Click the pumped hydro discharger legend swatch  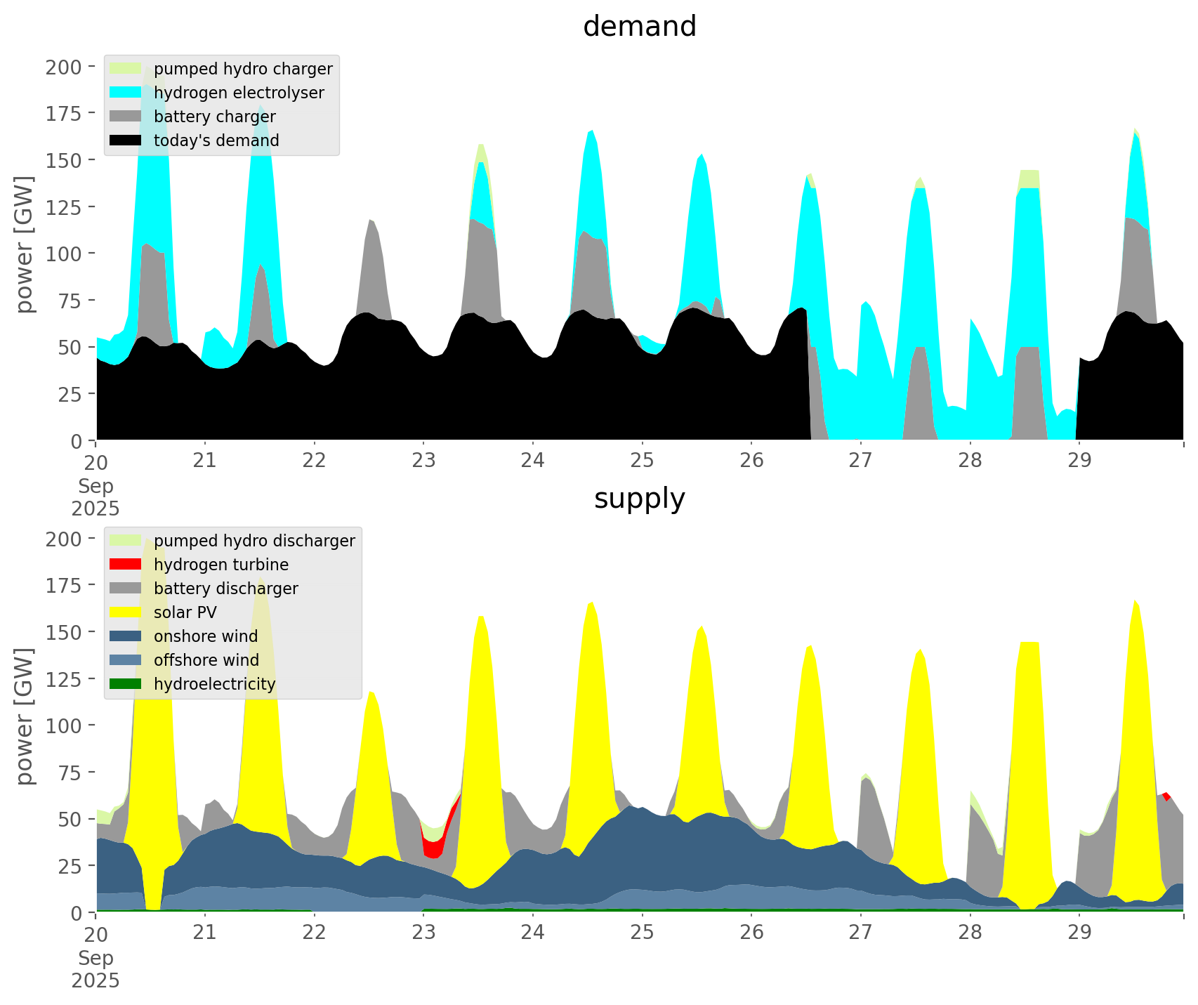(126, 541)
